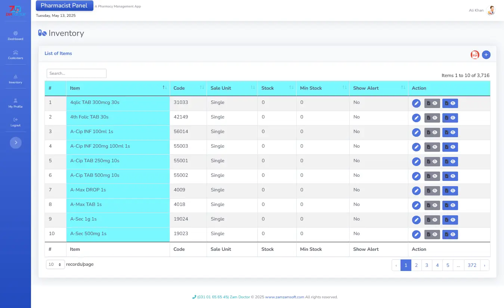This screenshot has height=308, width=504.
Task: Click blue view button for A-Cip TAB 250mg 10s
Action: point(450,162)
